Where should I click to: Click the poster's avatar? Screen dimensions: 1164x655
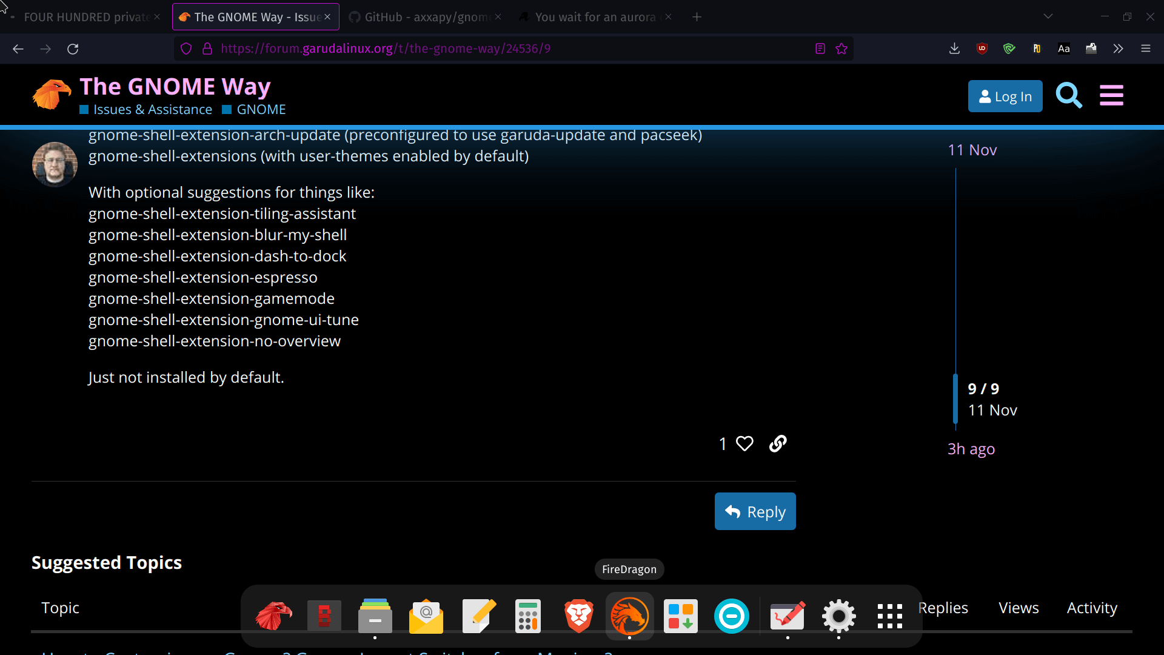click(x=55, y=164)
